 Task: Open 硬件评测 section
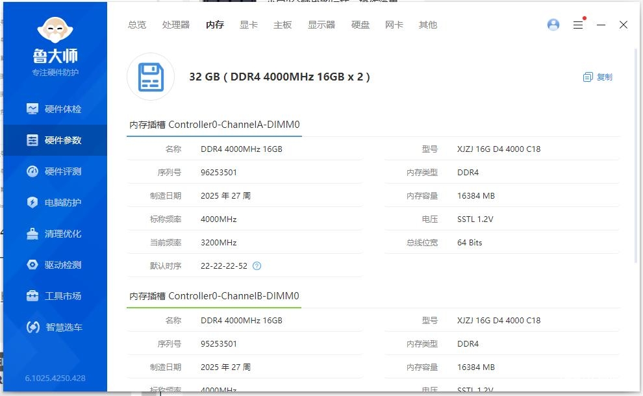click(55, 171)
